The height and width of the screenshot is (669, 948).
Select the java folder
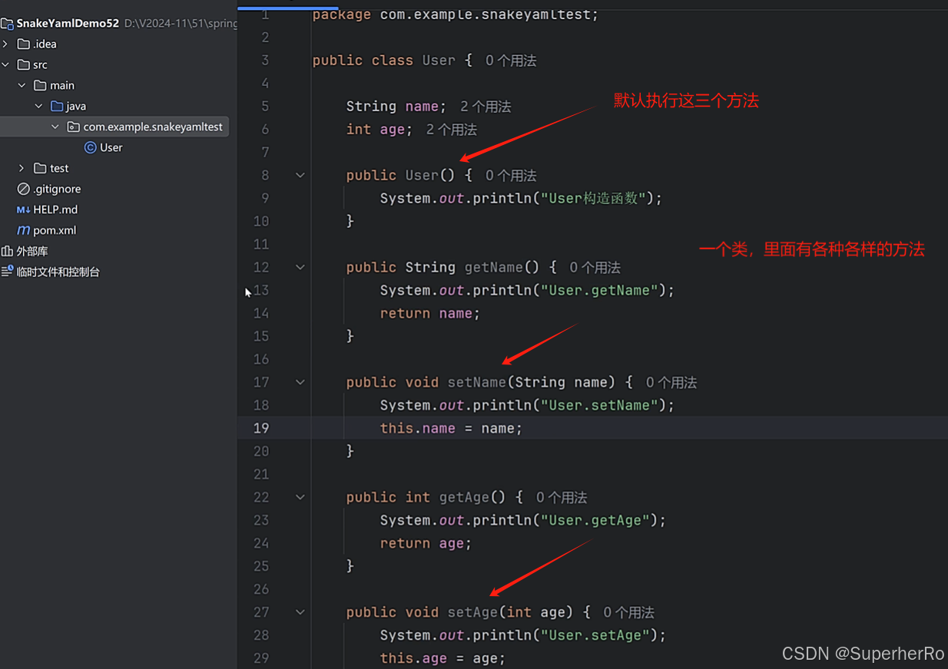click(76, 106)
